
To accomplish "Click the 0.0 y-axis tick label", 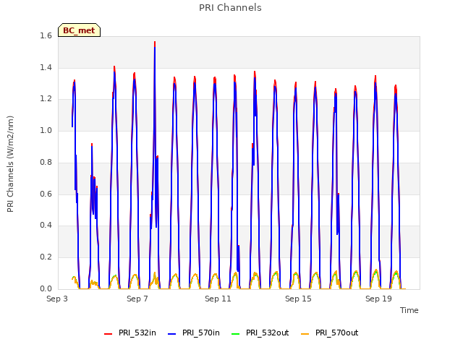I will (46, 288).
